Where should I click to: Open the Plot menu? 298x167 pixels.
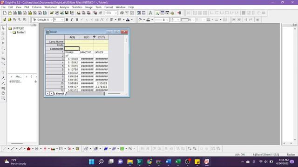[x=27, y=7]
